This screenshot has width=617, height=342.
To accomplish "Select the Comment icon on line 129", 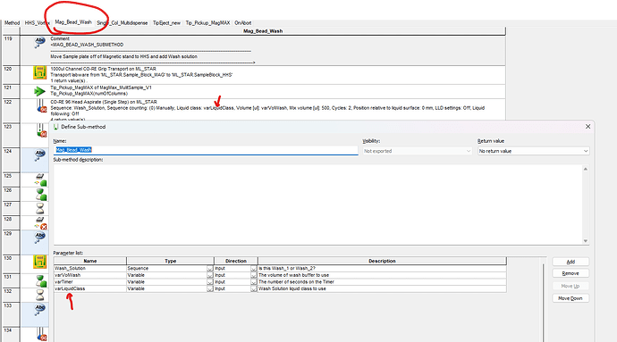I will pyautogui.click(x=39, y=237).
